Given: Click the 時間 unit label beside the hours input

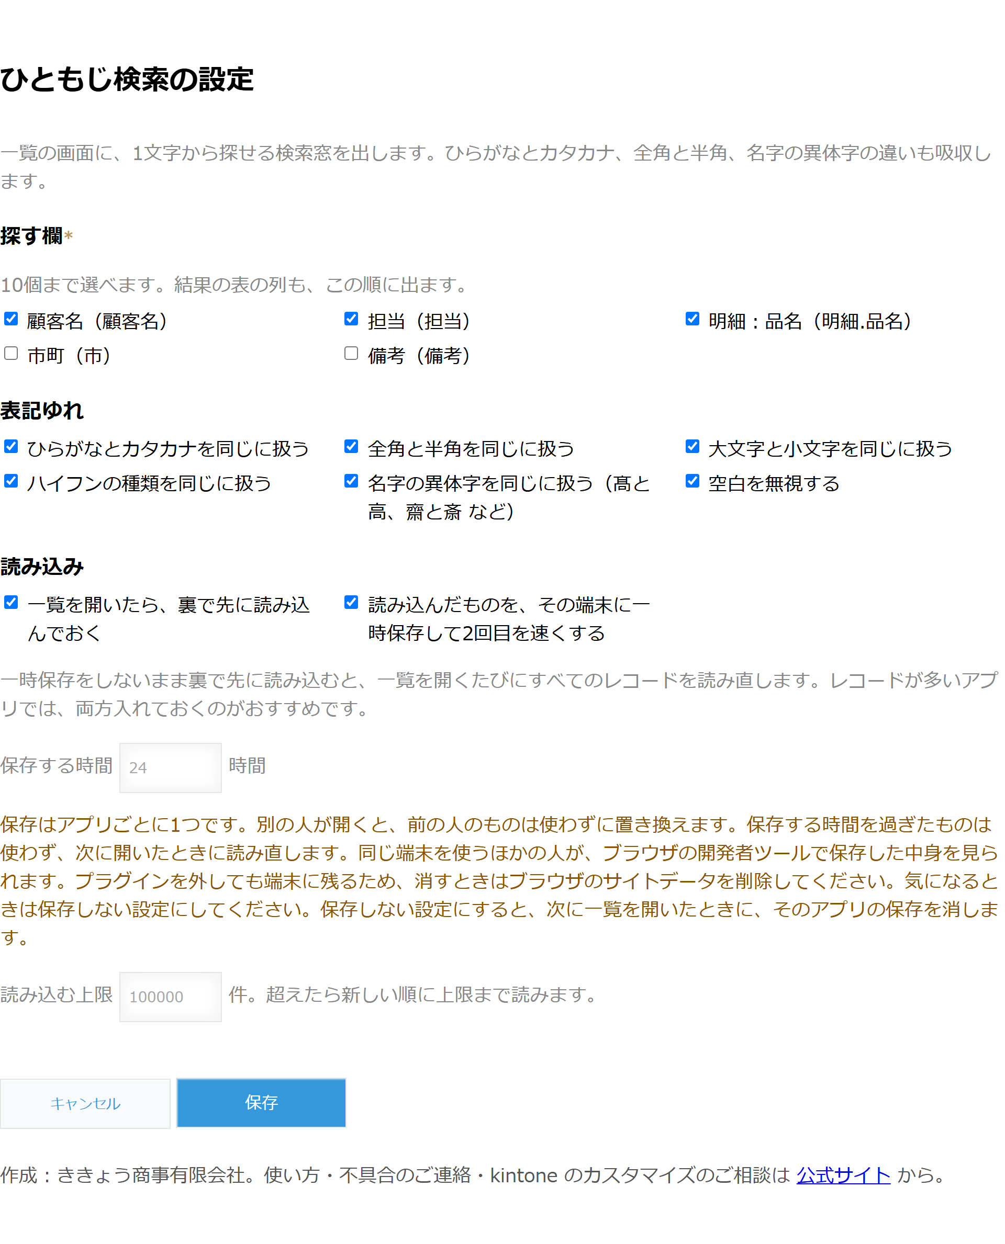Looking at the screenshot, I should (247, 766).
